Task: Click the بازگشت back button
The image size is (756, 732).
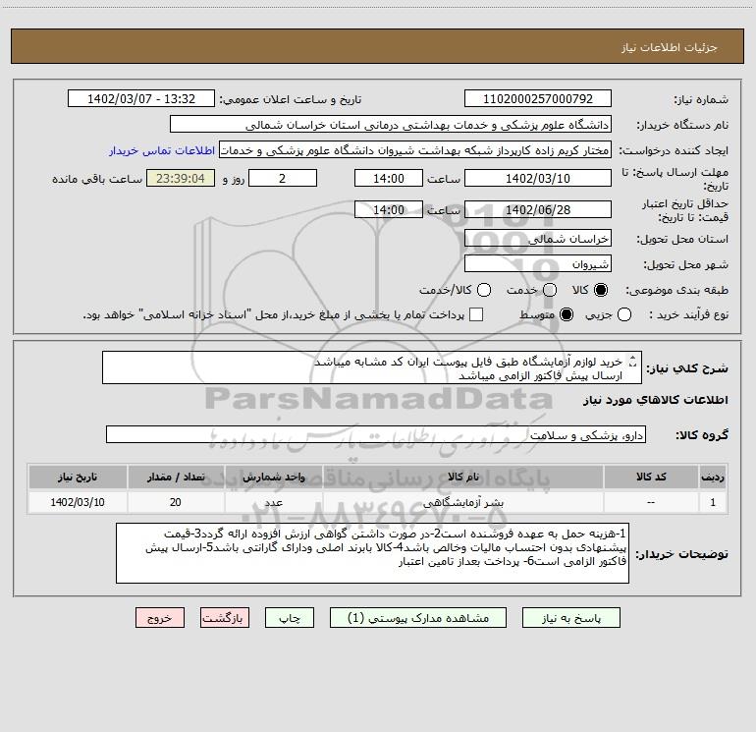Action: click(225, 618)
